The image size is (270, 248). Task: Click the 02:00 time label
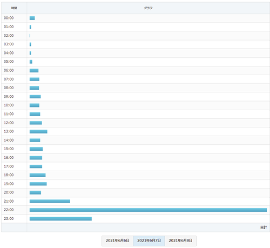(x=9, y=36)
